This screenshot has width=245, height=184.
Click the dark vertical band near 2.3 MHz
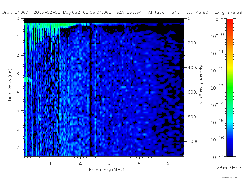click(91, 90)
